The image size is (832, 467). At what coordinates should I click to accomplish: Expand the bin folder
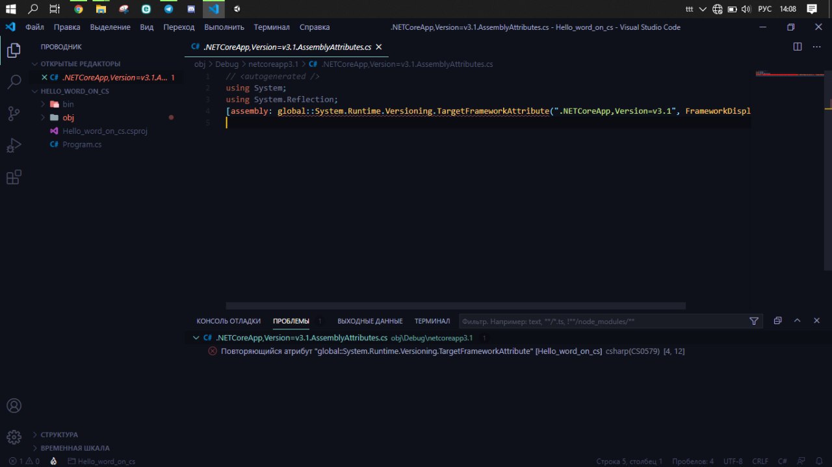coord(68,104)
